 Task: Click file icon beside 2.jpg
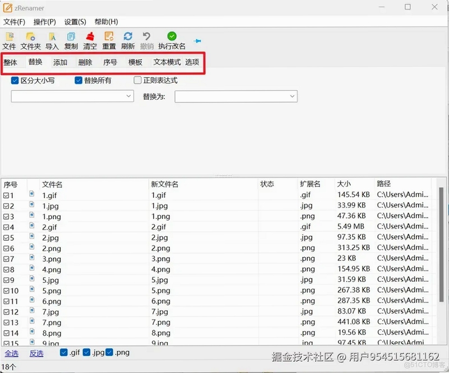32,236
